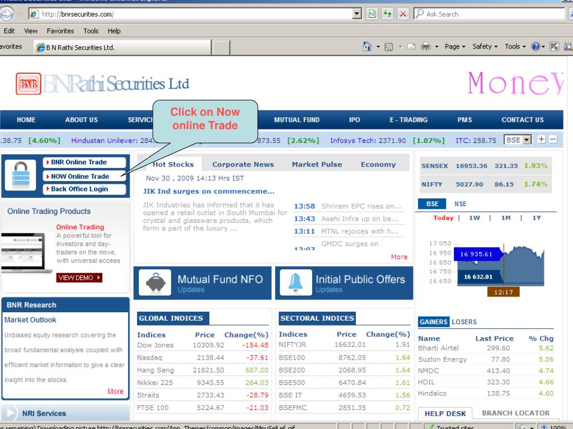This screenshot has width=573, height=429.
Task: Select the 1W chart range
Action: tap(475, 218)
